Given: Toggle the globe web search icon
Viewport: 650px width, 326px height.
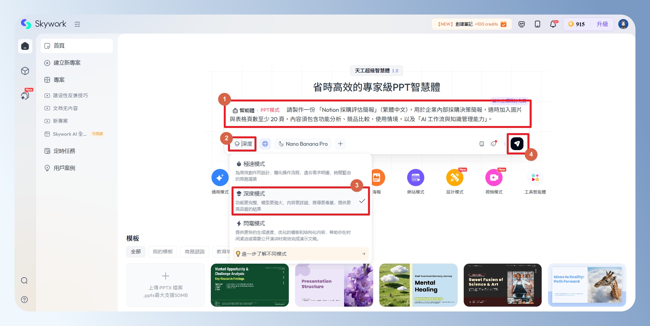Looking at the screenshot, I should point(265,144).
